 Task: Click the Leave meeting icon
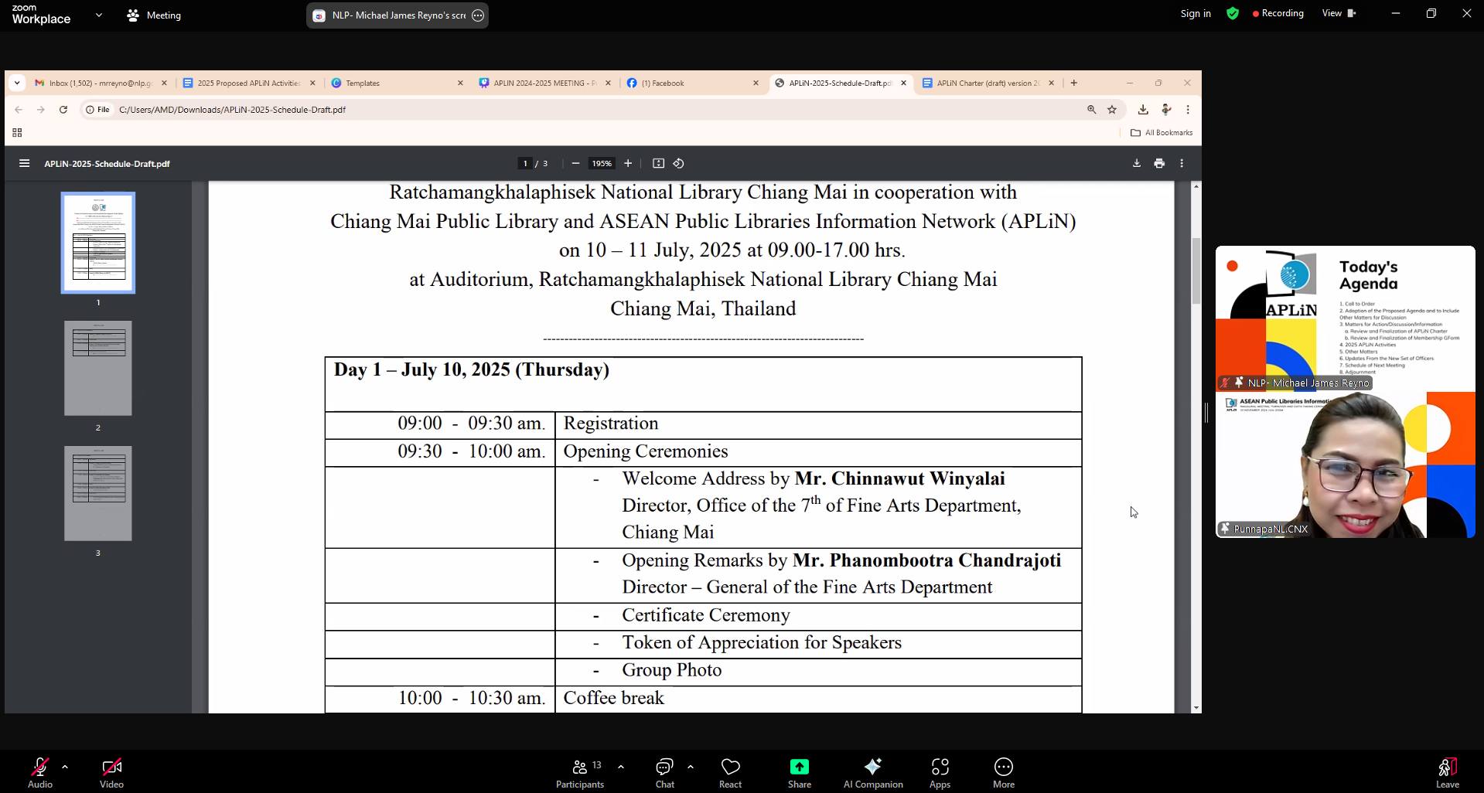pos(1447,772)
